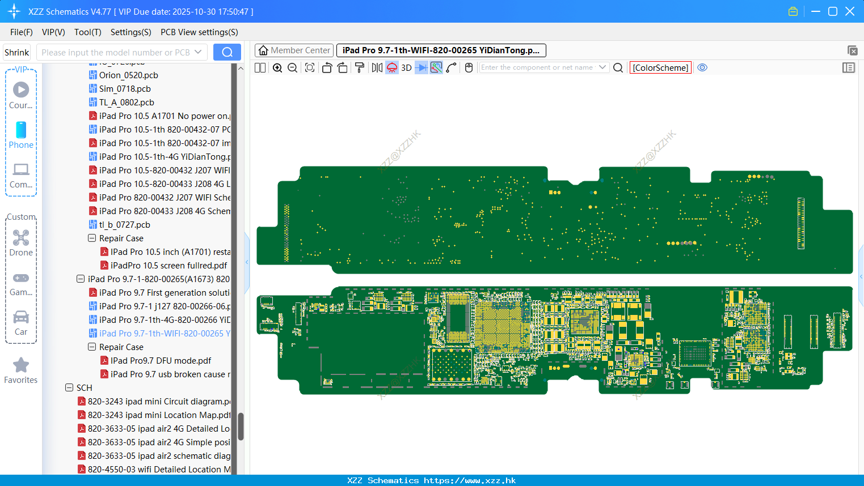The image size is (864, 486).
Task: Open the File(F) menu
Action: pos(22,32)
